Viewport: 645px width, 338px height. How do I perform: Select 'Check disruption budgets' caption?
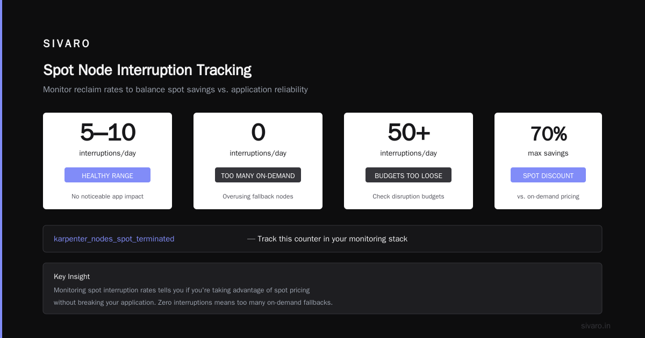click(408, 196)
